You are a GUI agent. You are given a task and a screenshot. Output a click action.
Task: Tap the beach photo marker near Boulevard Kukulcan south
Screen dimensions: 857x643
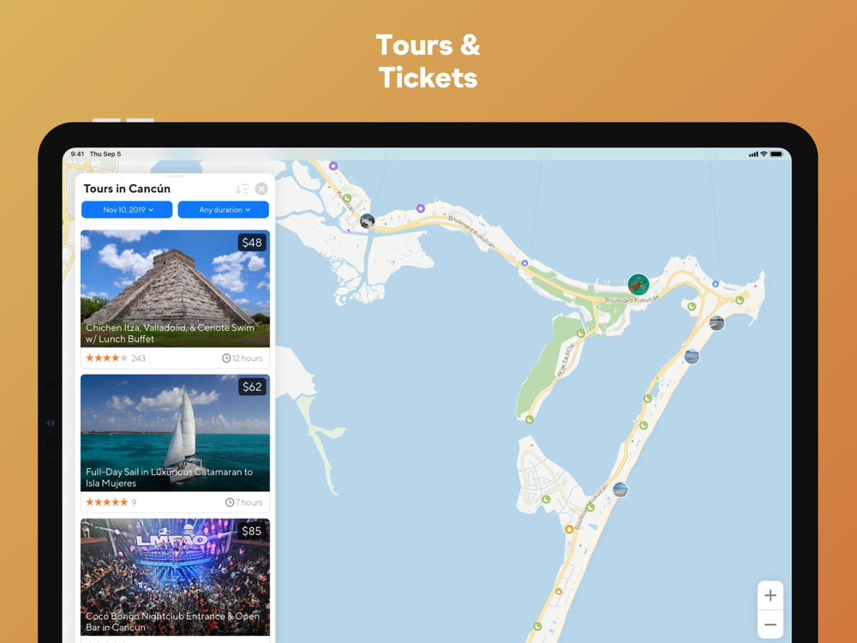[620, 490]
